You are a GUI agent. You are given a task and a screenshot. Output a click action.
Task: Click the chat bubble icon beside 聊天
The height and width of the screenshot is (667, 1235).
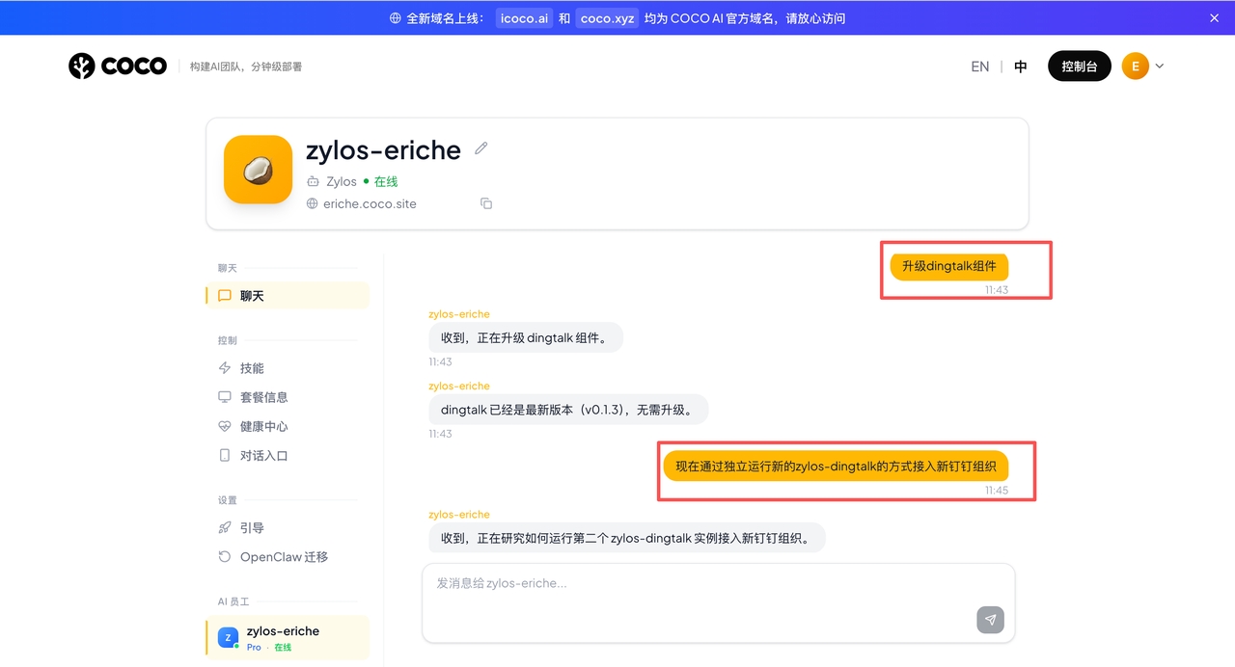click(x=225, y=296)
